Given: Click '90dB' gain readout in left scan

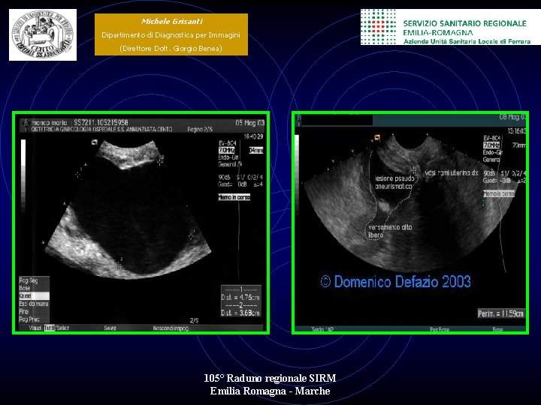Looking at the screenshot, I should [x=224, y=178].
